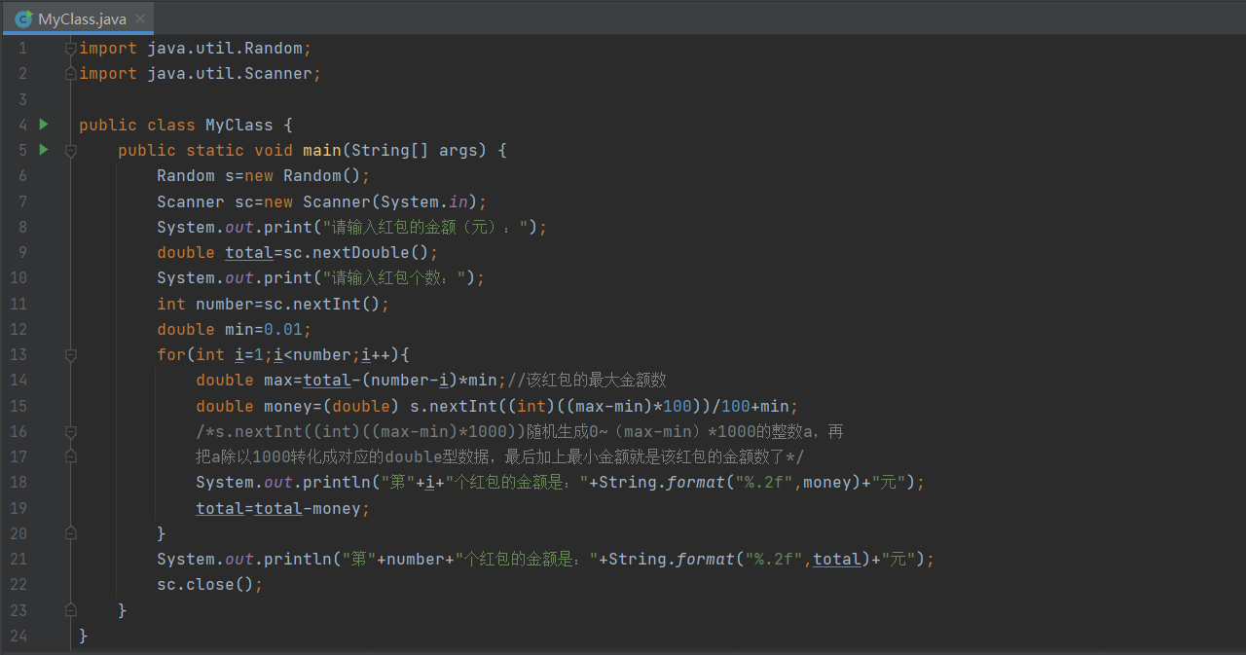Click 'public static void' keywords on line 5

pyautogui.click(x=205, y=150)
